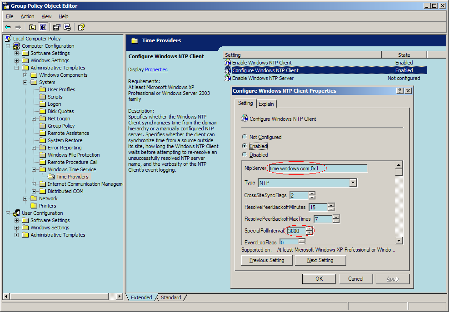Collapse the Windows Time Service node
The height and width of the screenshot is (312, 449).
[34, 169]
